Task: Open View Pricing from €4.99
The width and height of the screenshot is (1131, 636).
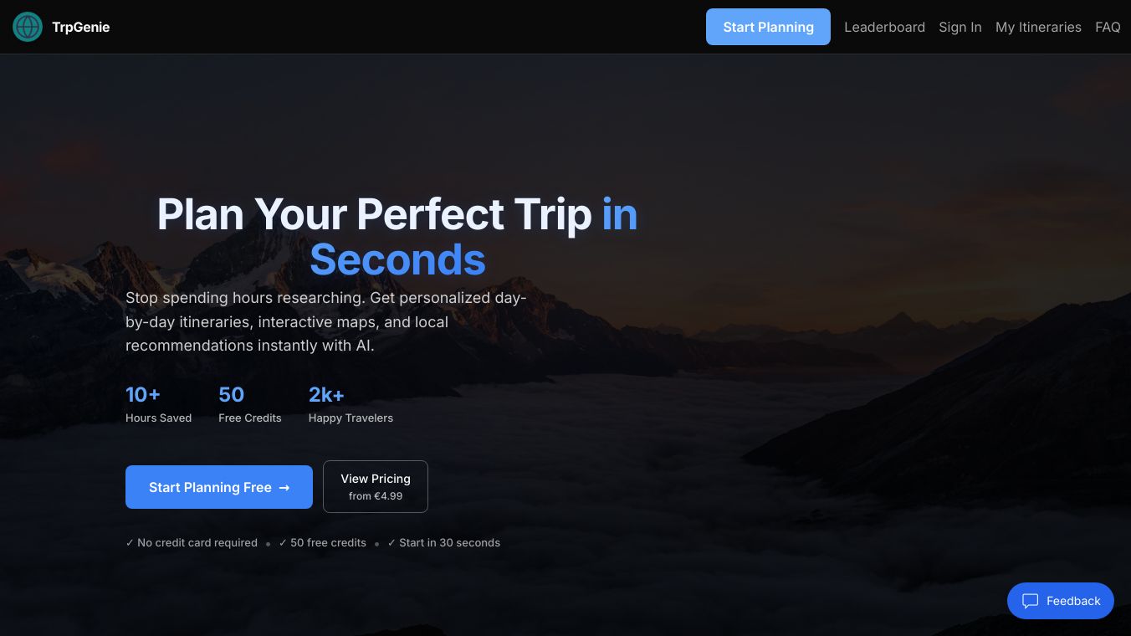Action: (x=376, y=486)
